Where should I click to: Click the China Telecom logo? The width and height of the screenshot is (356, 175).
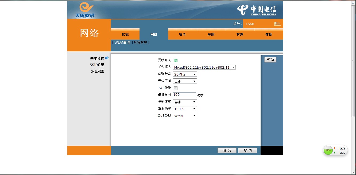pyautogui.click(x=257, y=10)
